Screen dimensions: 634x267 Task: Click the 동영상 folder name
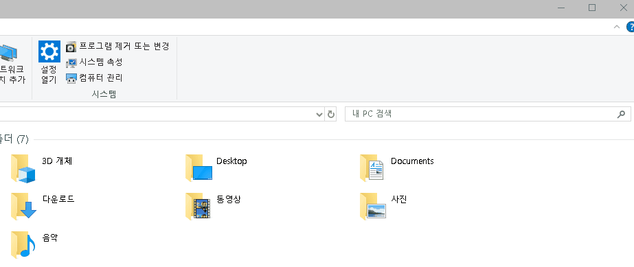tap(229, 199)
